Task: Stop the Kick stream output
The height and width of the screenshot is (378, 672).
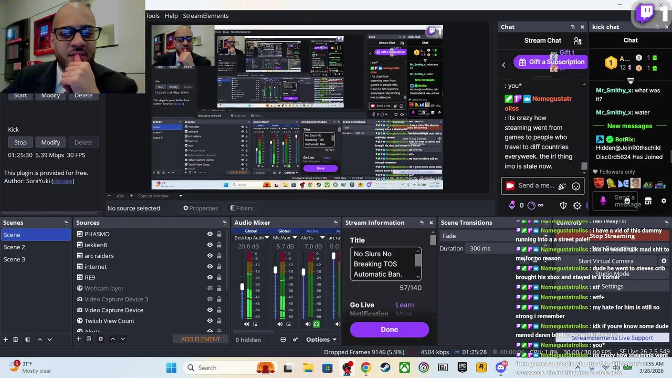Action: (x=20, y=142)
